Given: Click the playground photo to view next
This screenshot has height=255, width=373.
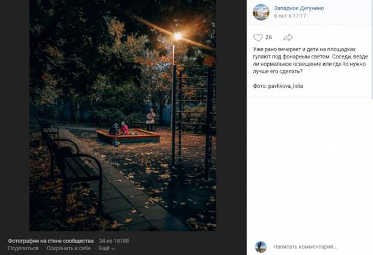Looking at the screenshot, I should click(123, 115).
